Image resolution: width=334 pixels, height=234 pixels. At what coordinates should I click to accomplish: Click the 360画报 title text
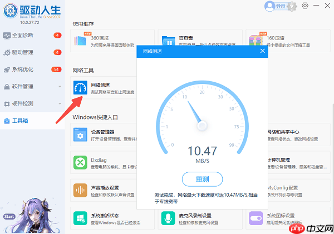pos(100,38)
